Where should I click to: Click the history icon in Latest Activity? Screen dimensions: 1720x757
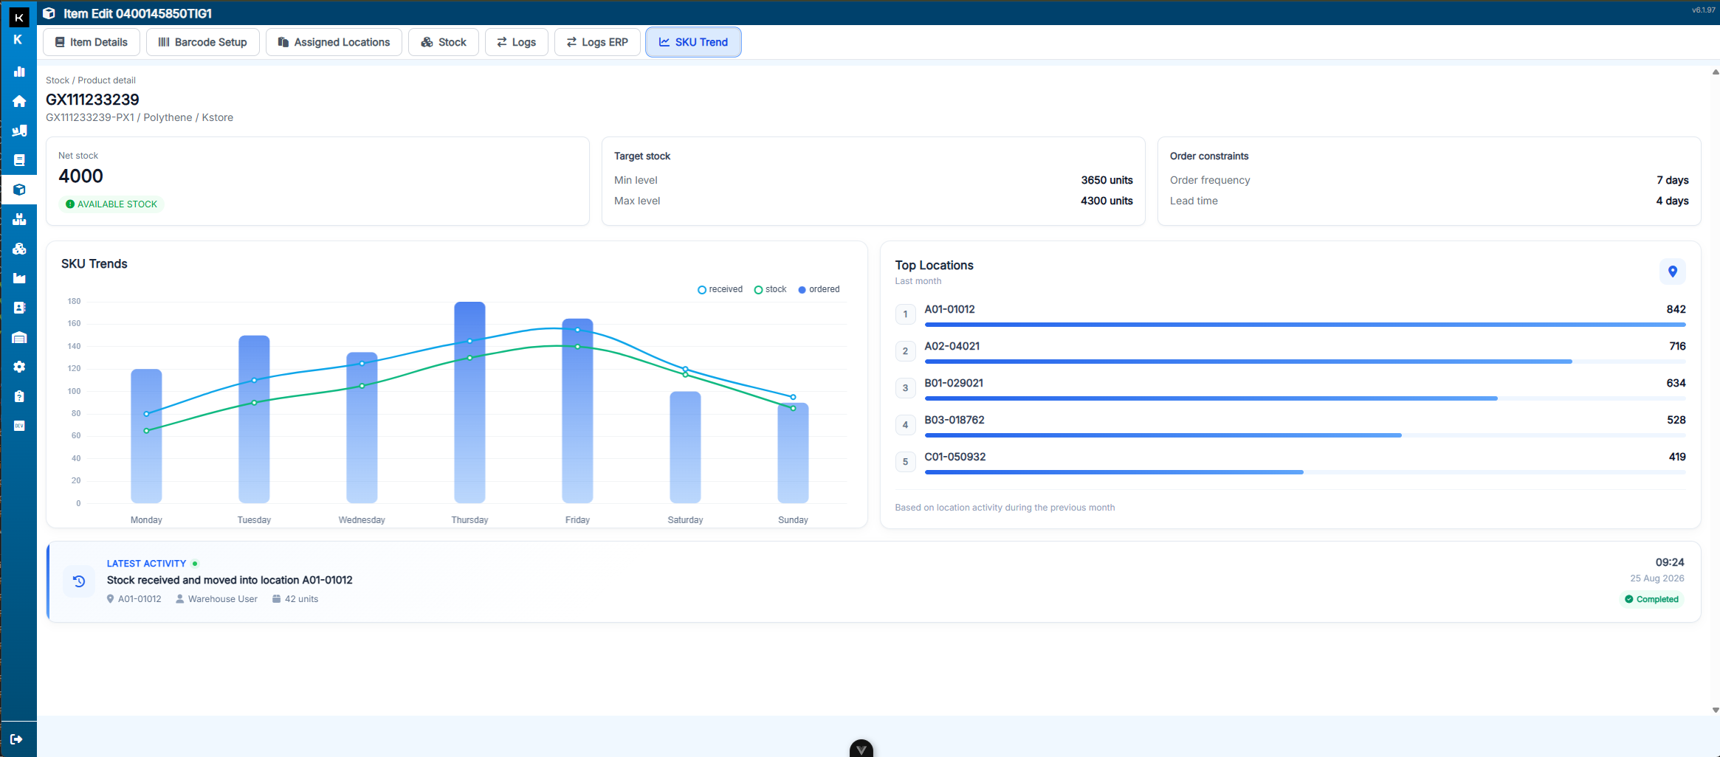coord(79,581)
